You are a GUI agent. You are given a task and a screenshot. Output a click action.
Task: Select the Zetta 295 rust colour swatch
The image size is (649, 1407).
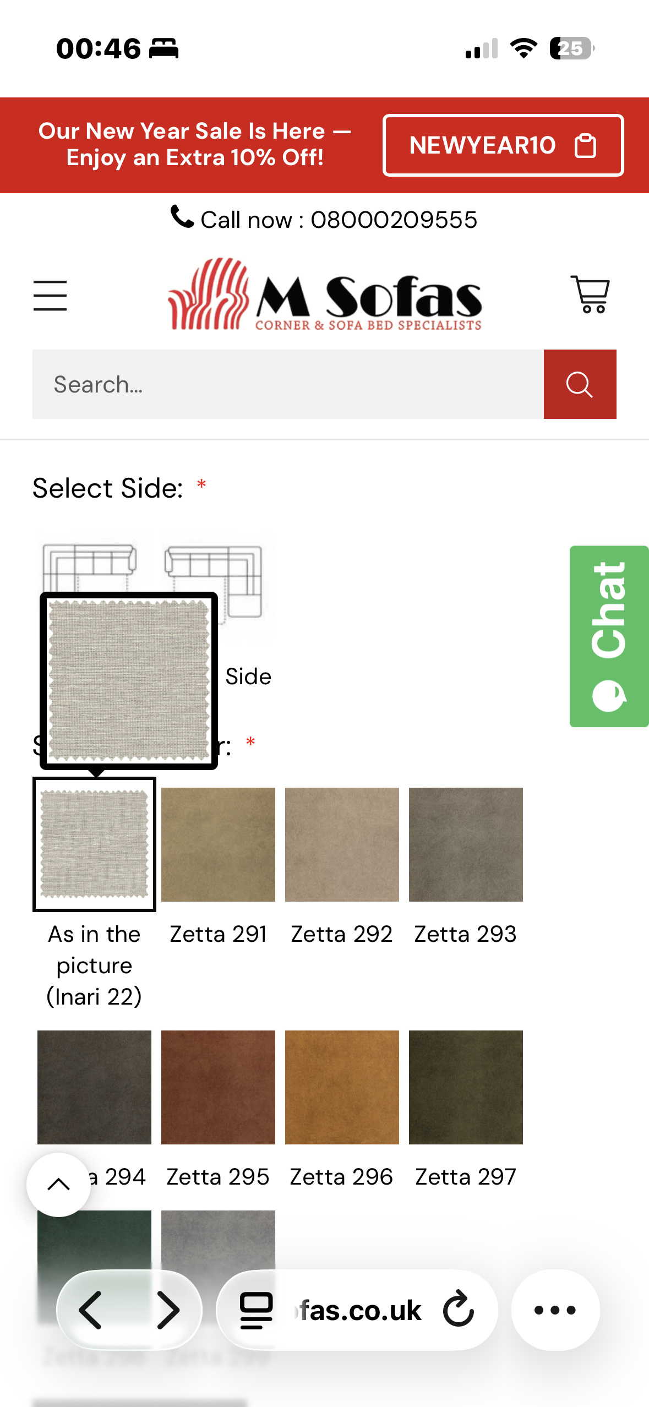click(218, 1087)
